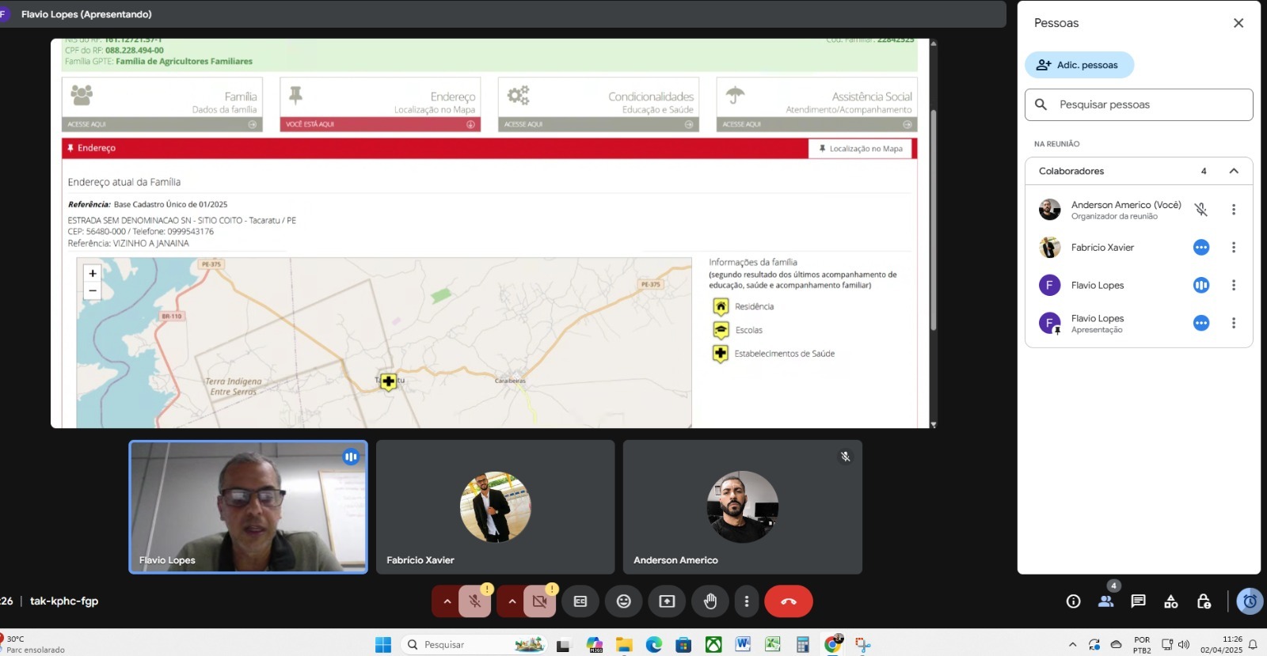This screenshot has width=1267, height=656.
Task: Toggle the camera on/off button
Action: click(540, 601)
